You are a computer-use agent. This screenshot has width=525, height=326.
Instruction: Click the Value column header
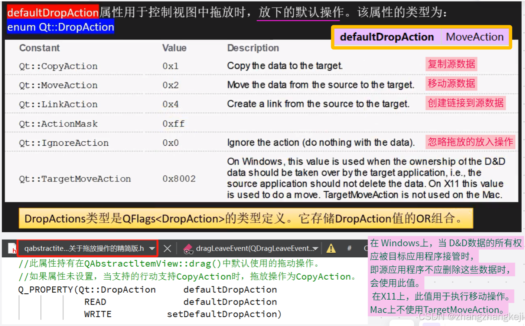174,48
